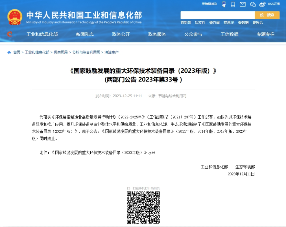The image size is (286, 227).
Task: Click the 统一搜索 search button
Action: coord(267,15)
